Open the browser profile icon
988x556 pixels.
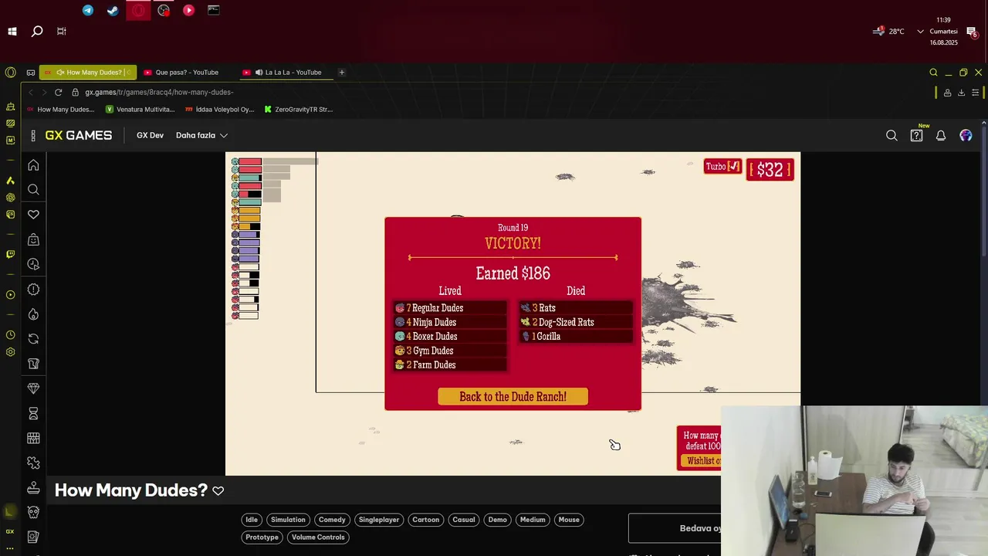coord(947,93)
